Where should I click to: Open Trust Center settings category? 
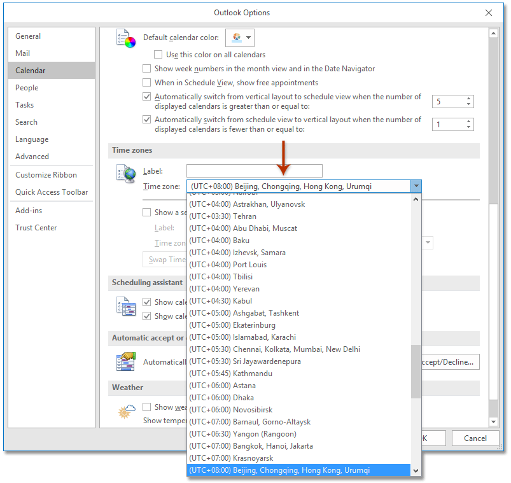36,228
